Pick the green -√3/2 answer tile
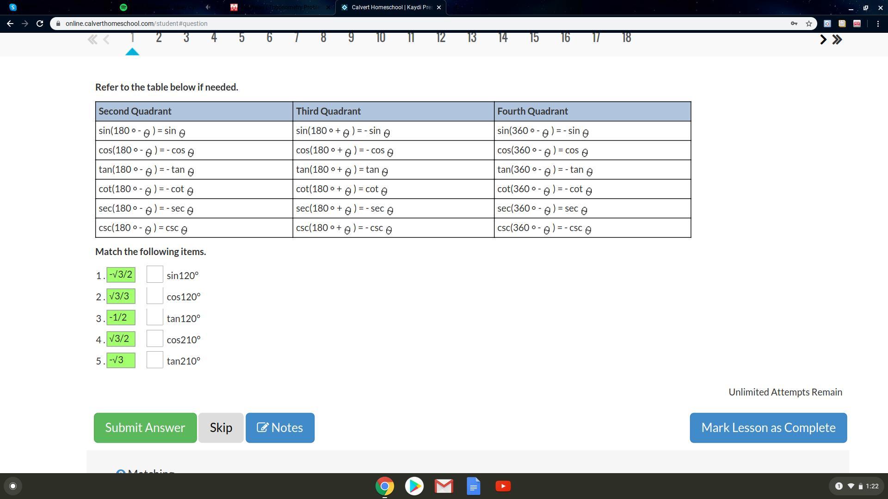Screen dimensions: 888x499 [x=121, y=275]
